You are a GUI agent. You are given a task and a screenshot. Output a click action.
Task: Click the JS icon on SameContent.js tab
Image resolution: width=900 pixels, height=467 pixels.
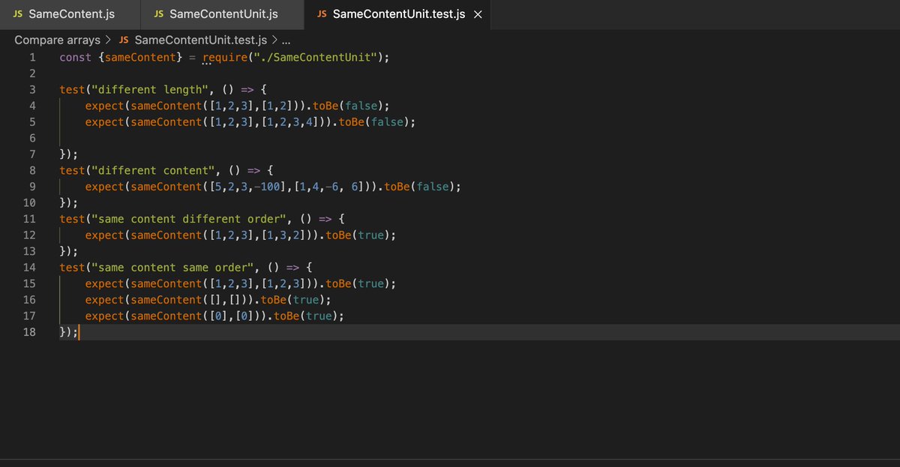click(x=18, y=14)
